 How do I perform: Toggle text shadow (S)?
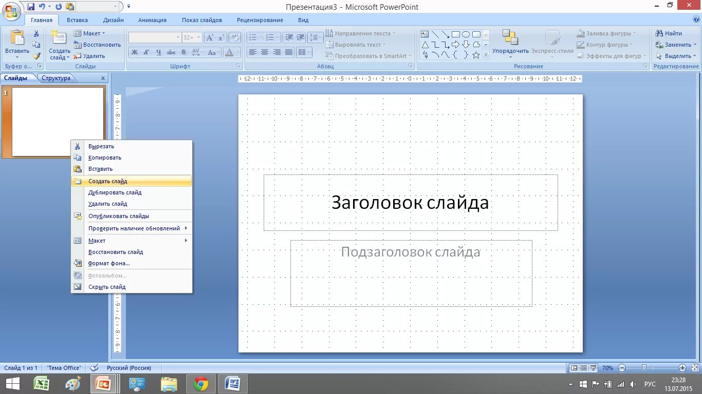(x=183, y=52)
